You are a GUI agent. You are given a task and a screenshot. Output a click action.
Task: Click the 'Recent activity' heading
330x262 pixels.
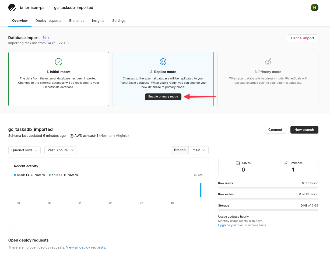(x=26, y=166)
